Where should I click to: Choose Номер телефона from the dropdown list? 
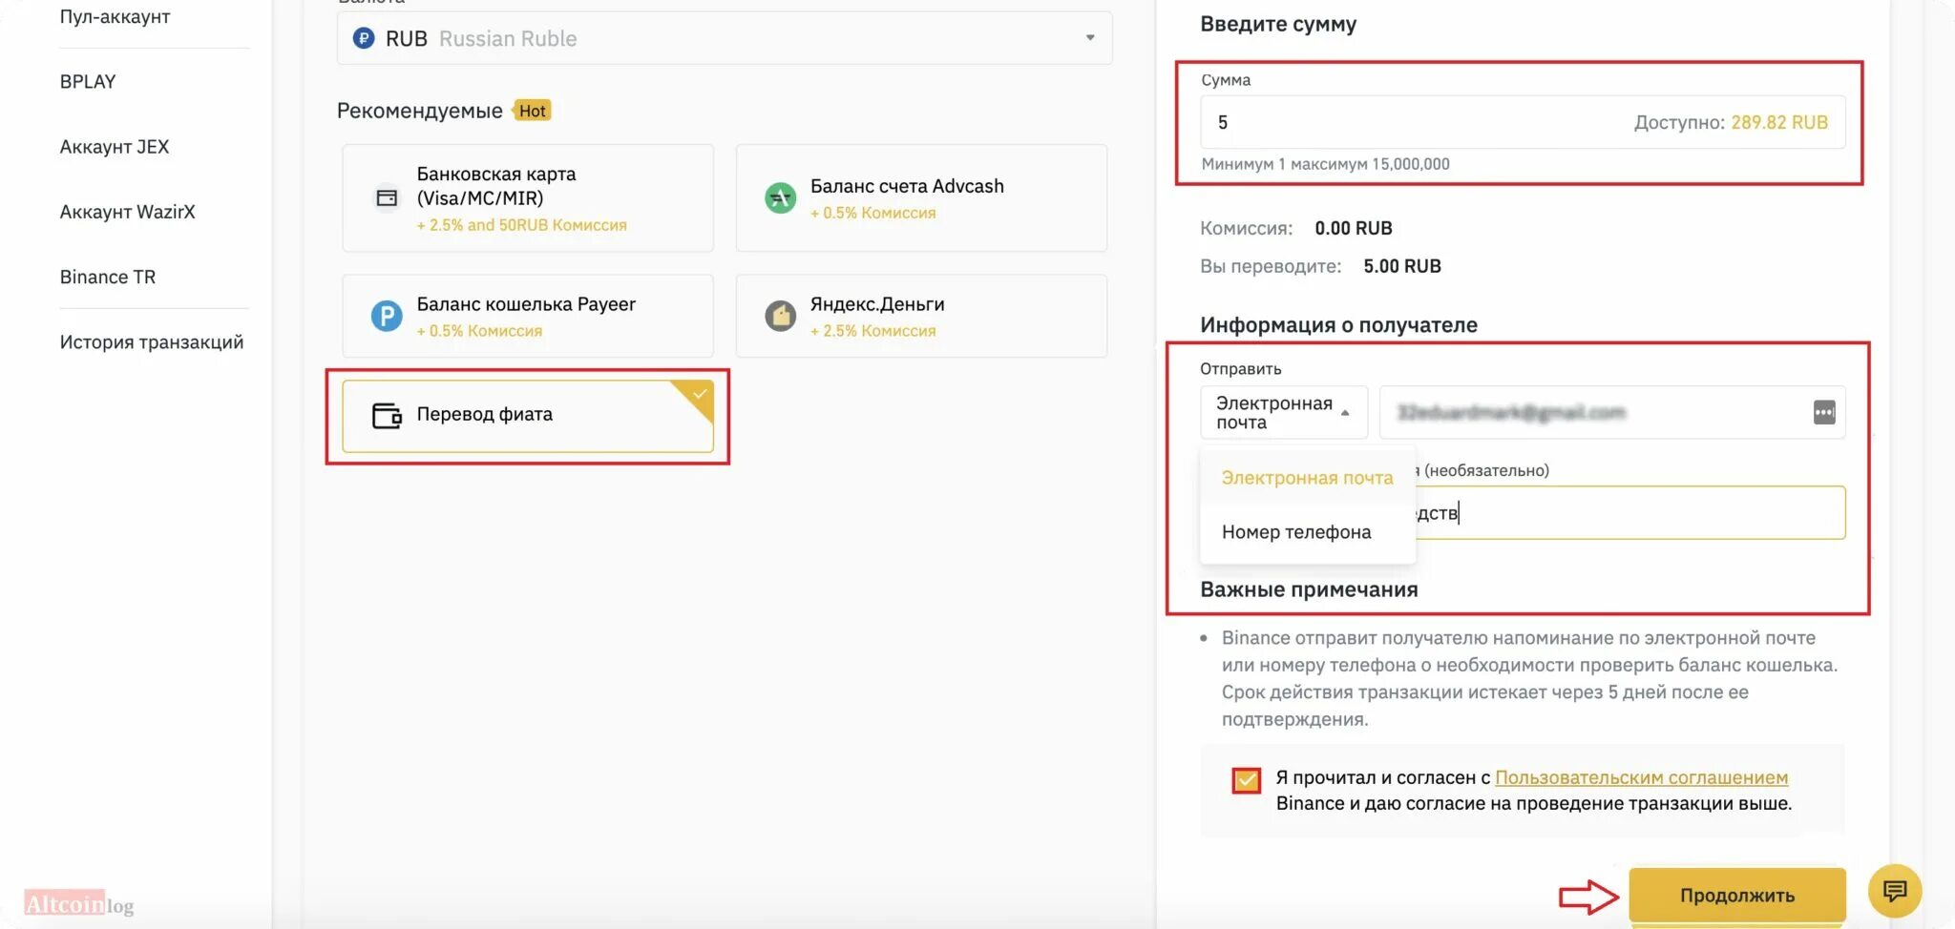(x=1296, y=532)
